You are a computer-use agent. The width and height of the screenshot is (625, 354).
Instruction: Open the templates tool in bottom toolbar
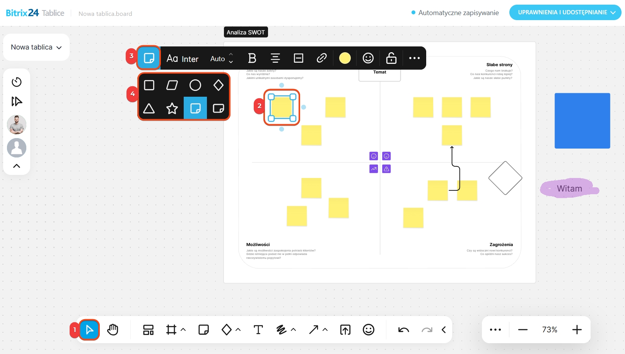pyautogui.click(x=148, y=330)
